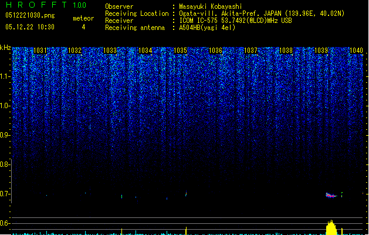The image size is (369, 235).
Task: Click the large yellow intensity peak near 1039
Action: (331, 228)
